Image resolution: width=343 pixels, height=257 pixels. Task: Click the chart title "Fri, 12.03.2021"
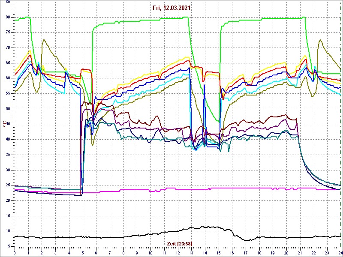[171, 8]
